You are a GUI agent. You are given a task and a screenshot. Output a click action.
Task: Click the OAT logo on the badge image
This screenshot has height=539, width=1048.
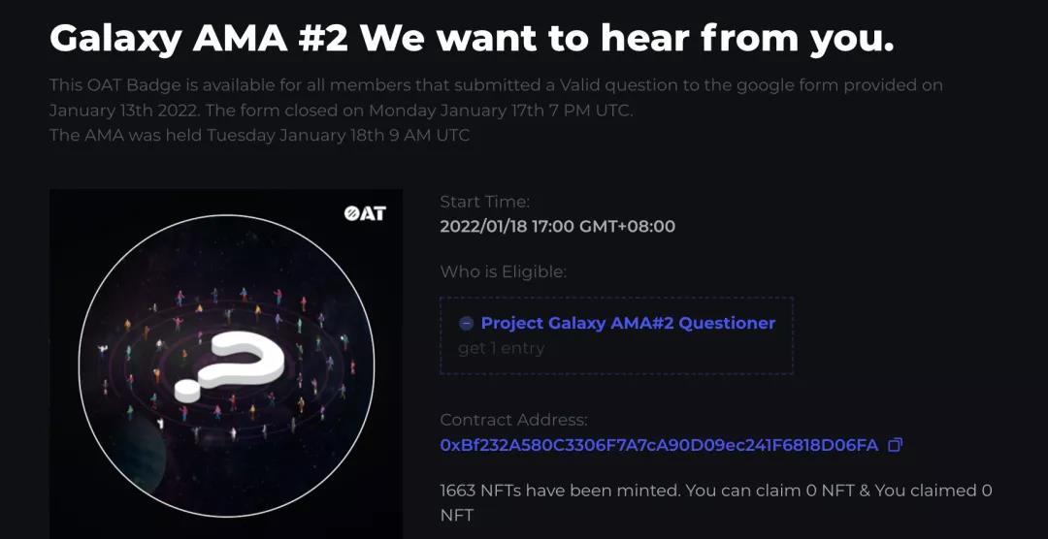(365, 213)
